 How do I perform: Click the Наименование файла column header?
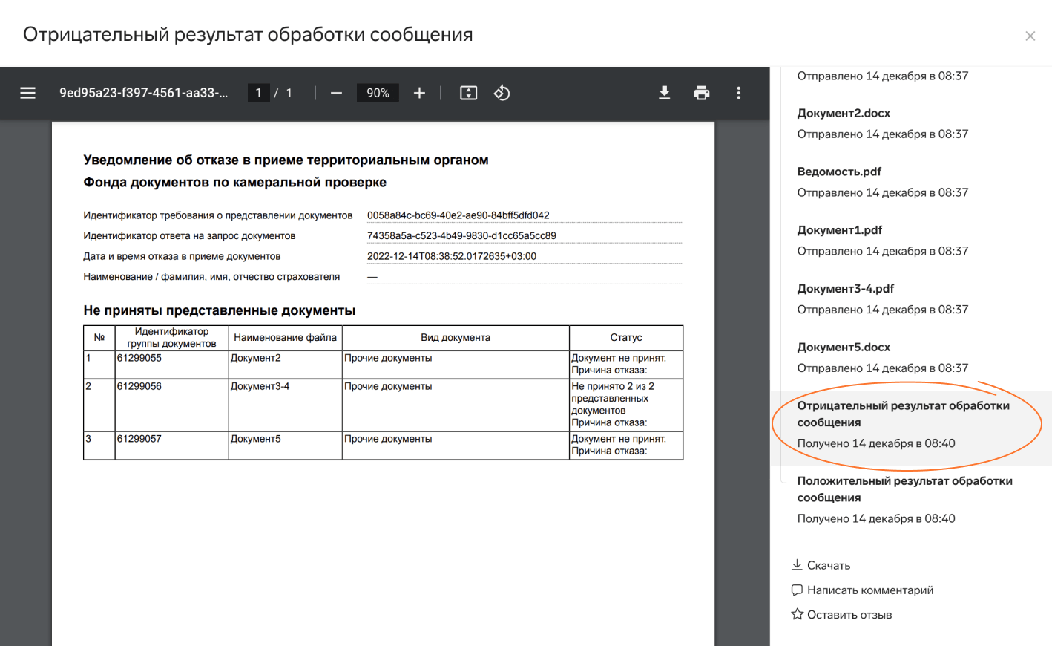(285, 337)
